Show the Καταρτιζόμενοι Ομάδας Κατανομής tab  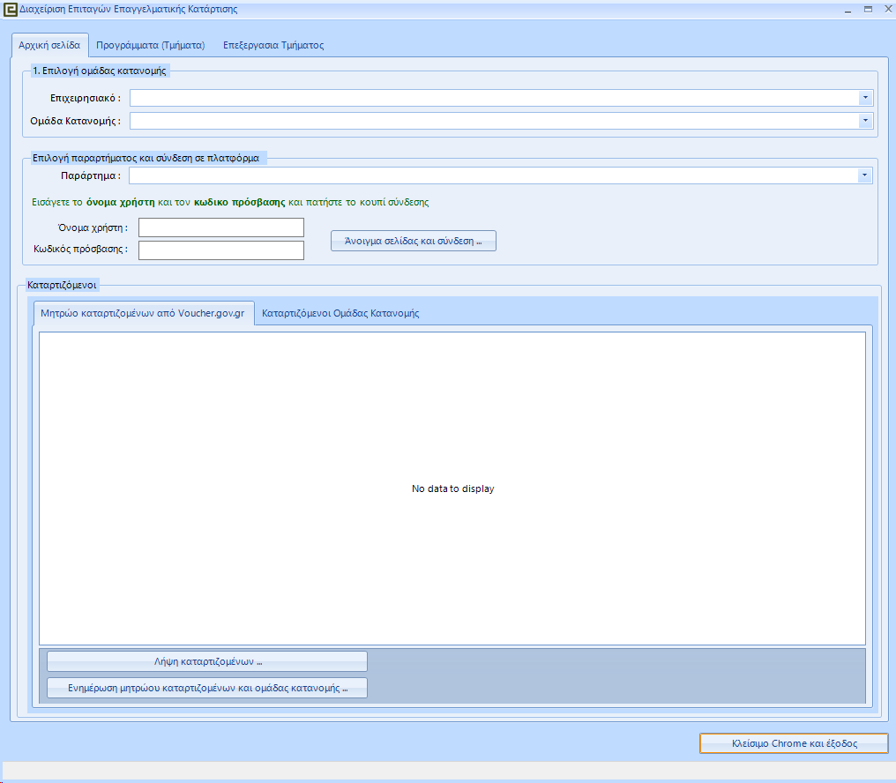340,313
